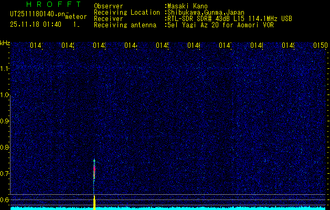Click the Observer label

[109, 6]
